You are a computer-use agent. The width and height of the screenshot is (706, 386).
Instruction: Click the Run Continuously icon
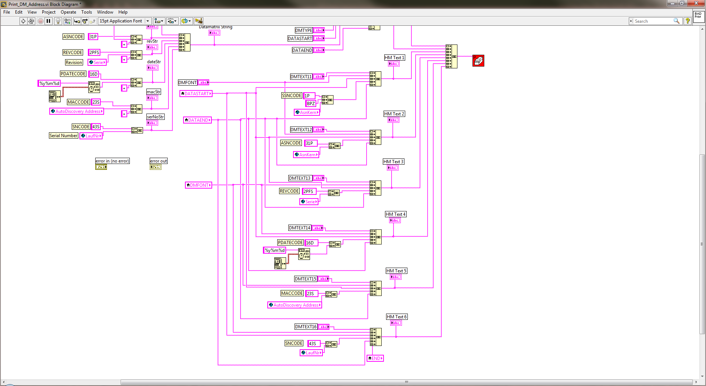coord(31,21)
